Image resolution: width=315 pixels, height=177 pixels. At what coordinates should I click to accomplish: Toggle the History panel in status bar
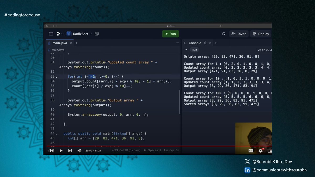[169, 150]
